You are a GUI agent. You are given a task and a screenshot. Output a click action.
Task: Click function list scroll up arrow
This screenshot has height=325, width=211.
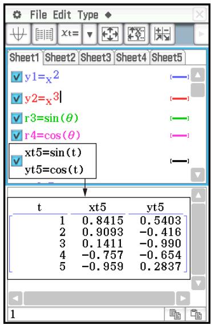[198, 74]
